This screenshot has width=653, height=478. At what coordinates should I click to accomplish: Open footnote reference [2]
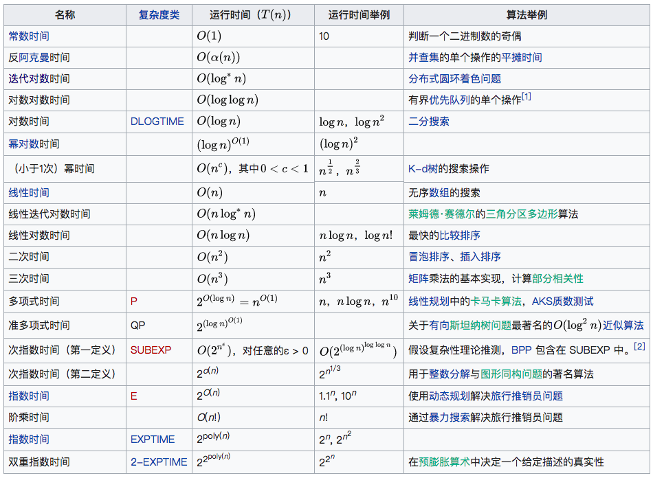tap(639, 347)
